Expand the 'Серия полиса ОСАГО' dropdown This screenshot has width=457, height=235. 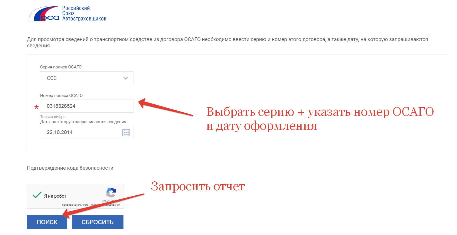(x=87, y=78)
